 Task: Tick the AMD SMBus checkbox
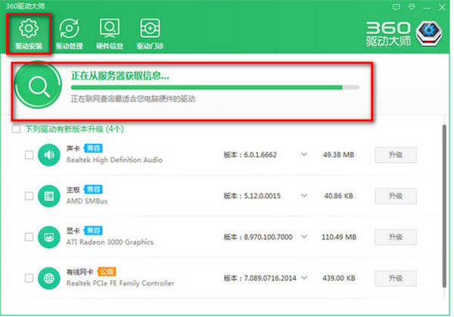coord(29,196)
